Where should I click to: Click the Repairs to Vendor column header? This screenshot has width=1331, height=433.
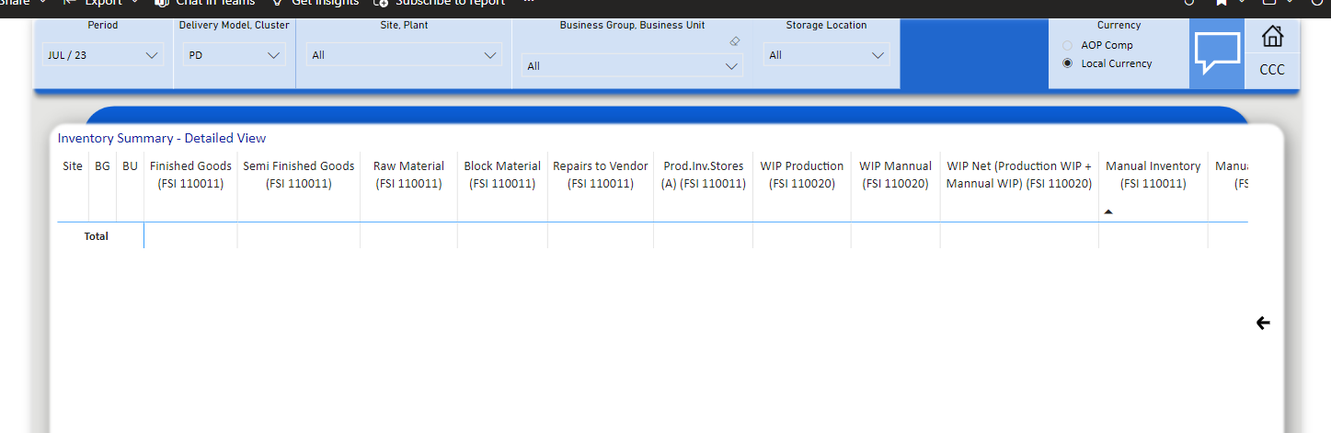click(601, 175)
